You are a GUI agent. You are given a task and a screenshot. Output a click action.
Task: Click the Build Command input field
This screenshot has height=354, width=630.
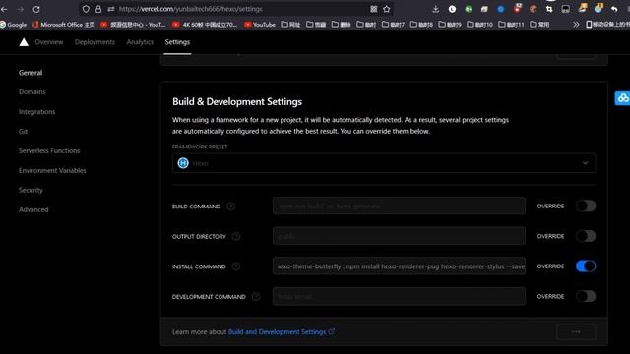click(x=399, y=206)
